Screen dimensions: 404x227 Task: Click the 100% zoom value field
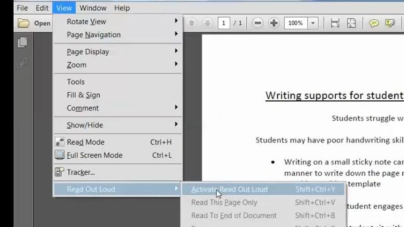coord(296,23)
